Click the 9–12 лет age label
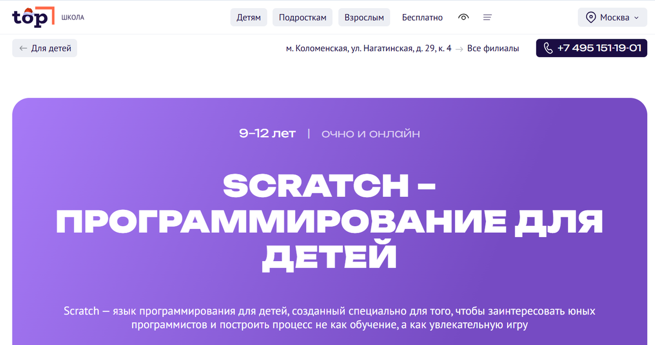The image size is (655, 345). 267,134
